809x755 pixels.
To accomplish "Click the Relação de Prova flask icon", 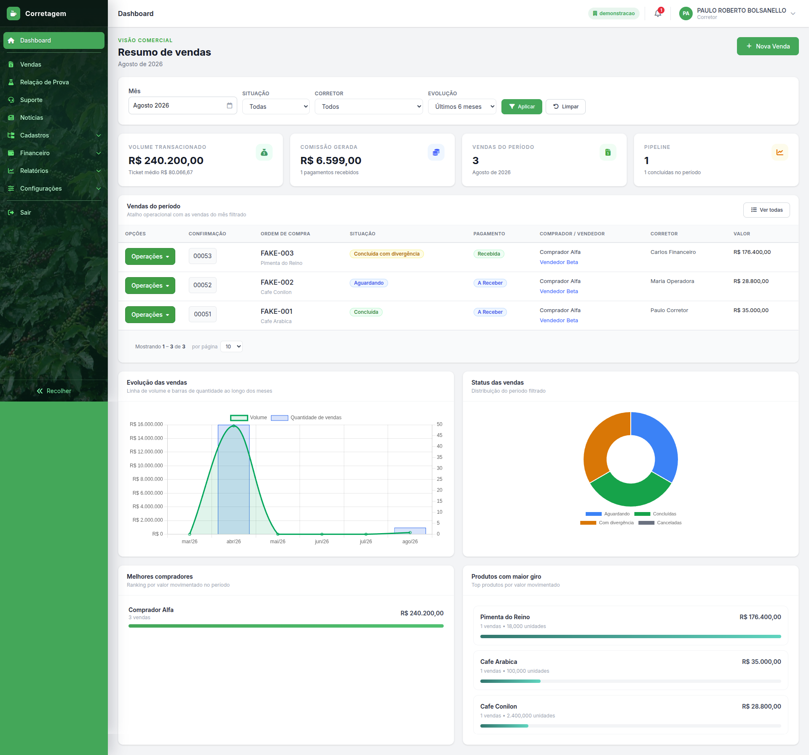I will point(11,82).
